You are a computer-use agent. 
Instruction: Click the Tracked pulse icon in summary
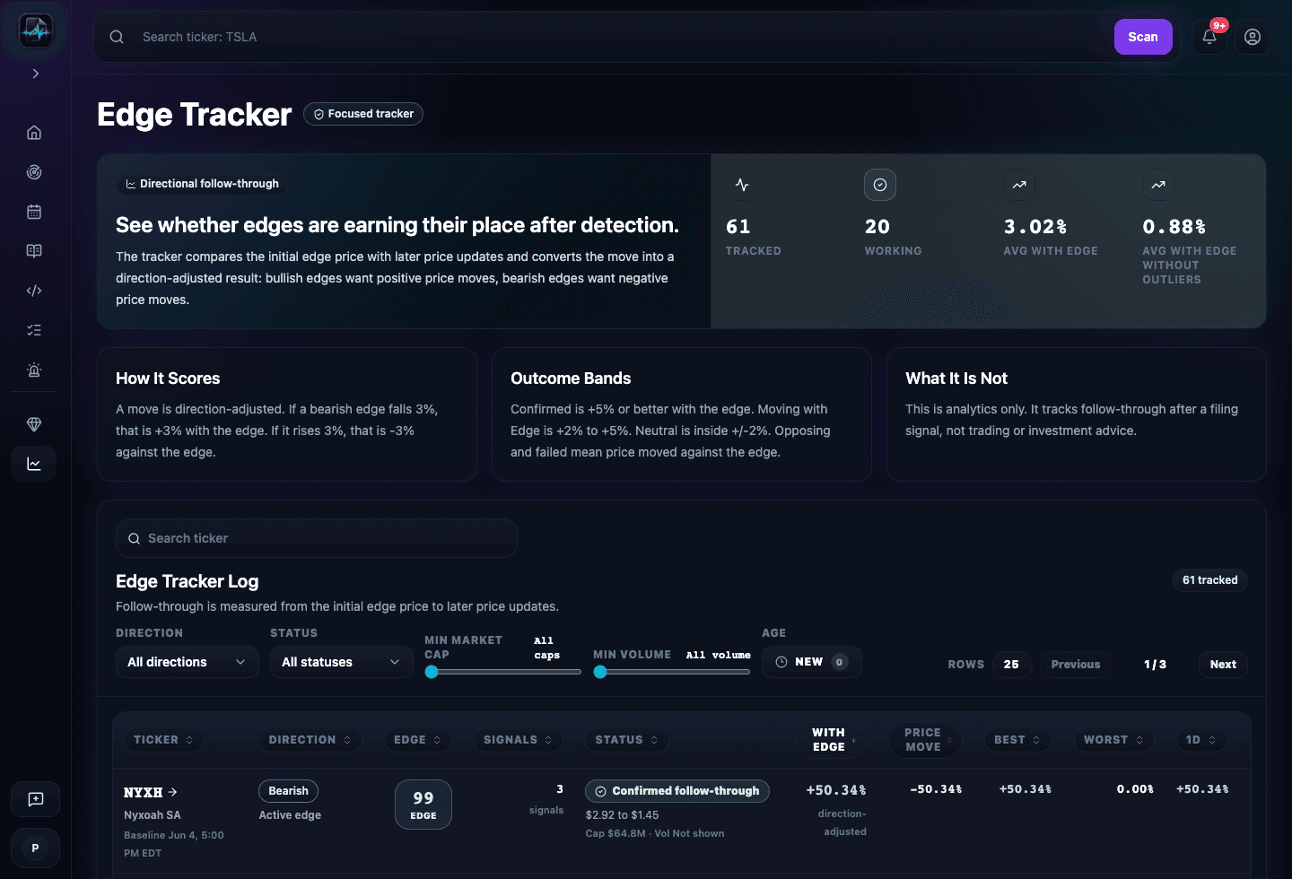742,185
